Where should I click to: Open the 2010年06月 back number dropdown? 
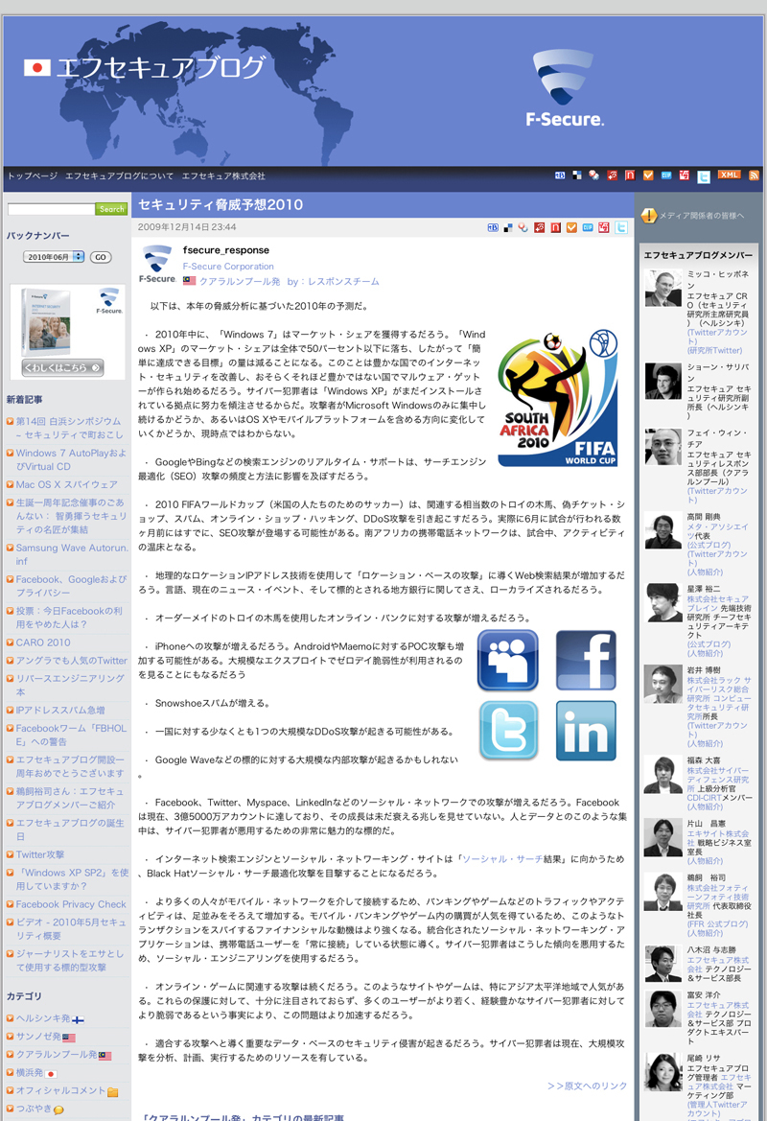tap(54, 257)
